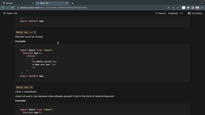205x115 pixels.
Task: Close the My App tab
Action: click(x=33, y=3)
